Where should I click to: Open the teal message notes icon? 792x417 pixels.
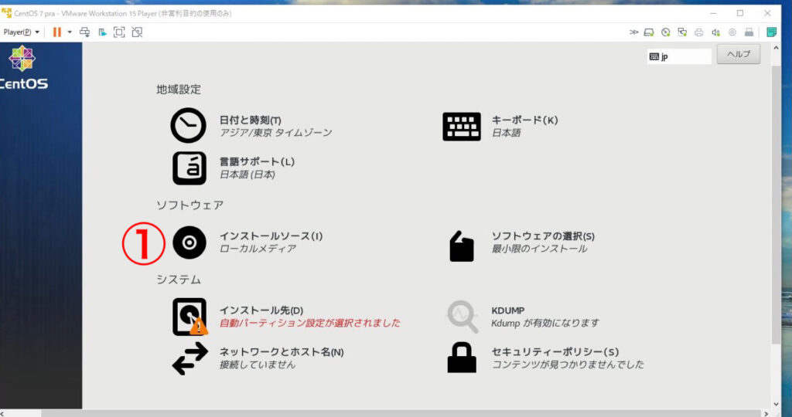771,32
